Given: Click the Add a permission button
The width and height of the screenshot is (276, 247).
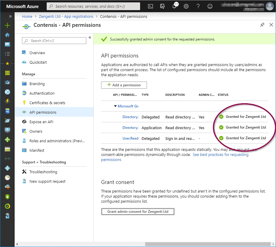Looking at the screenshot, I should pos(124,85).
